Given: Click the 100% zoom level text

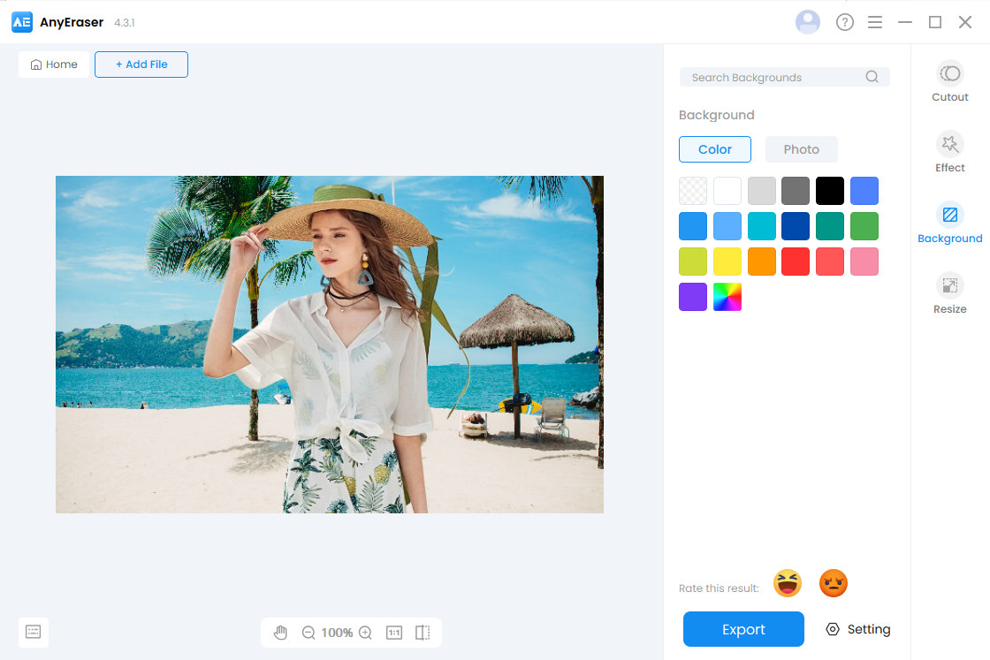Looking at the screenshot, I should click(337, 633).
